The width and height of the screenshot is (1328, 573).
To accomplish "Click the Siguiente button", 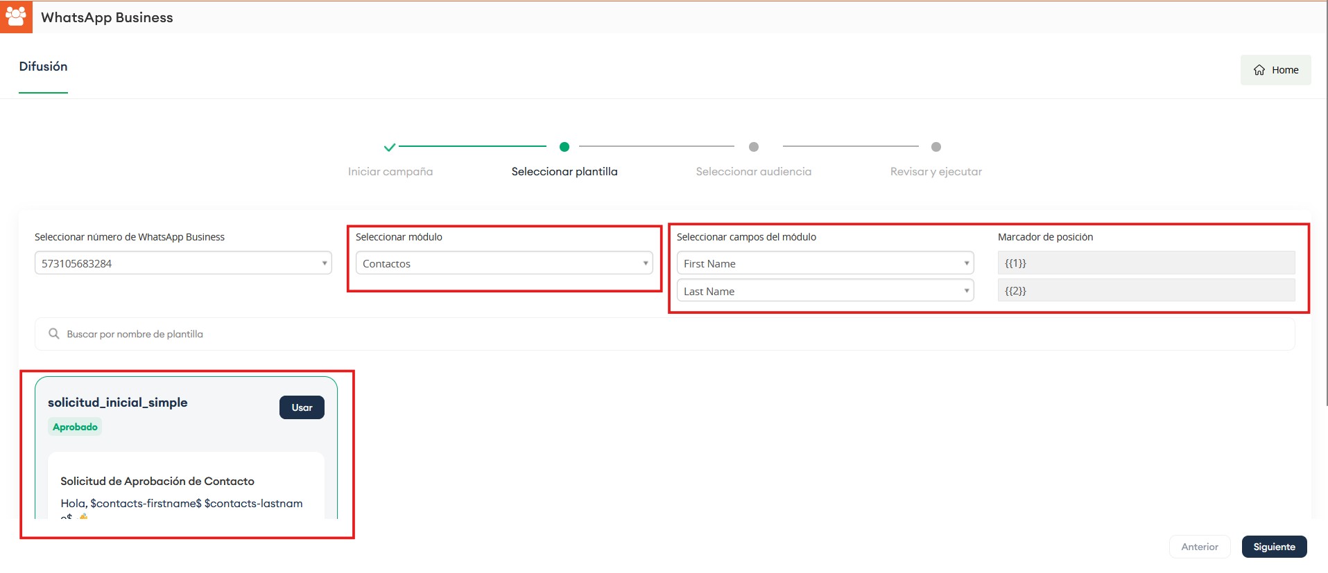I will (x=1274, y=547).
